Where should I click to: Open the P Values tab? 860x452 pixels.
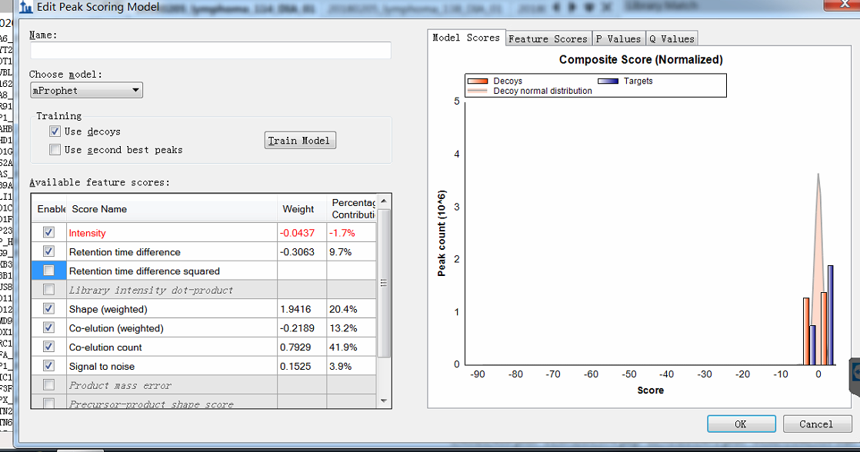click(x=618, y=38)
